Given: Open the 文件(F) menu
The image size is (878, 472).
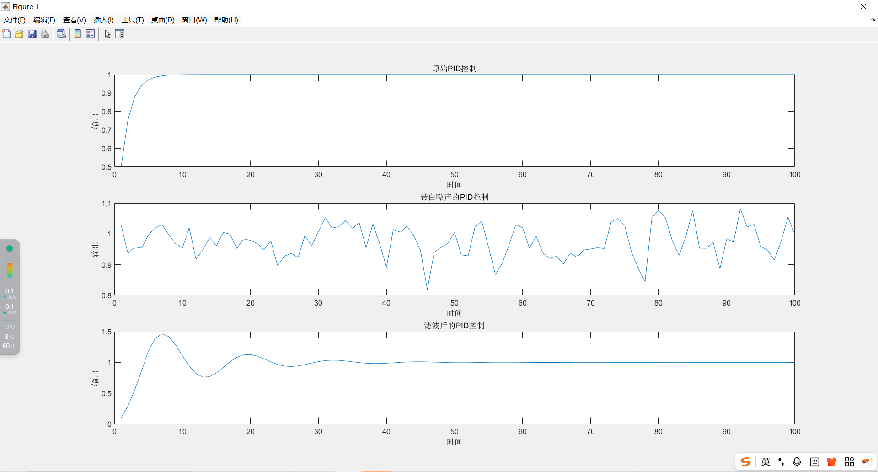Looking at the screenshot, I should click(x=14, y=20).
